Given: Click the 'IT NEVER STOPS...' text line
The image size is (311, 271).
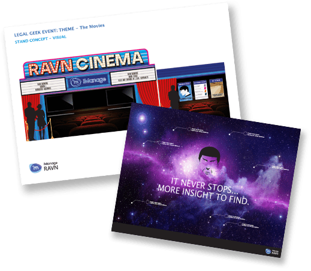Looking at the screenshot, I should [x=204, y=185].
